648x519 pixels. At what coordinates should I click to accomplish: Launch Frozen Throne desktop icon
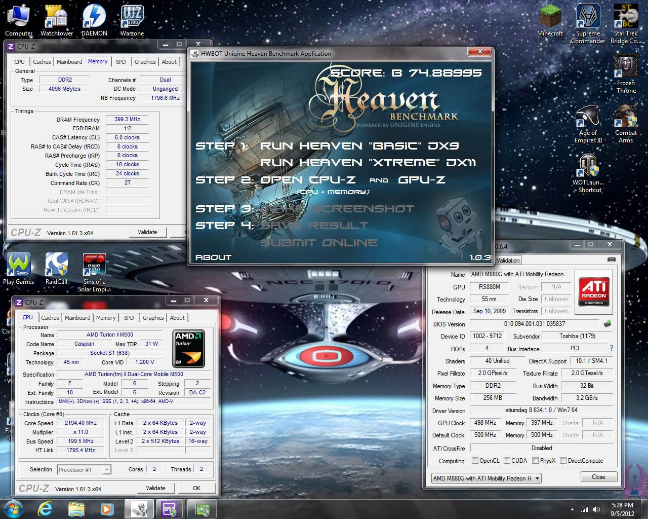coord(626,73)
